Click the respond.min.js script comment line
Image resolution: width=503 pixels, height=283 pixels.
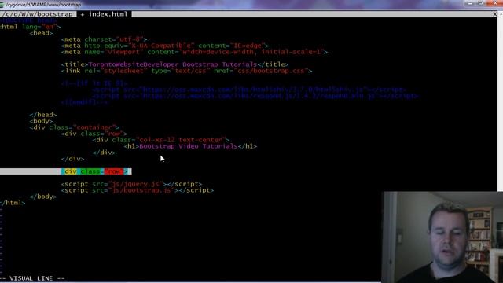pyautogui.click(x=255, y=96)
